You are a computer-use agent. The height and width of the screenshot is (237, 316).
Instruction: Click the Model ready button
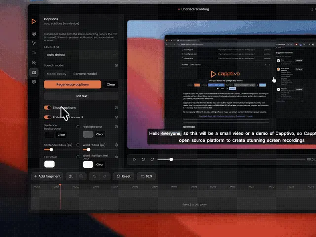tap(56, 74)
